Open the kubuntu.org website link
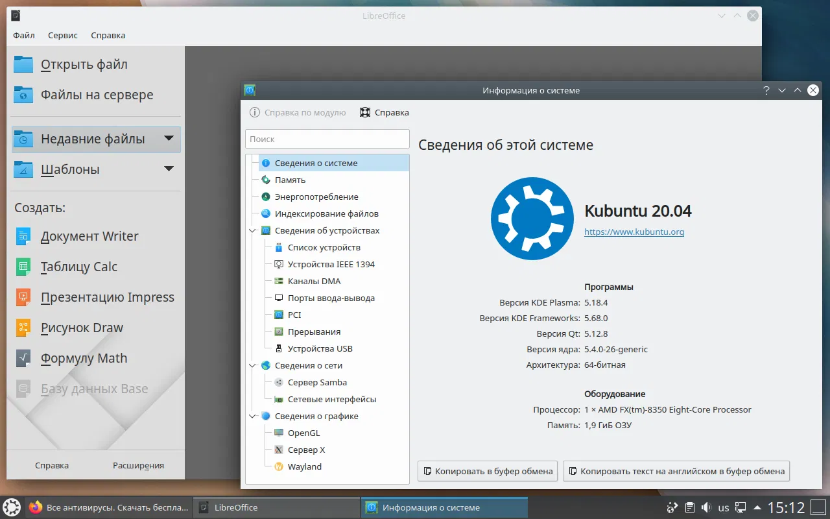Viewport: 830px width, 519px height. point(634,232)
